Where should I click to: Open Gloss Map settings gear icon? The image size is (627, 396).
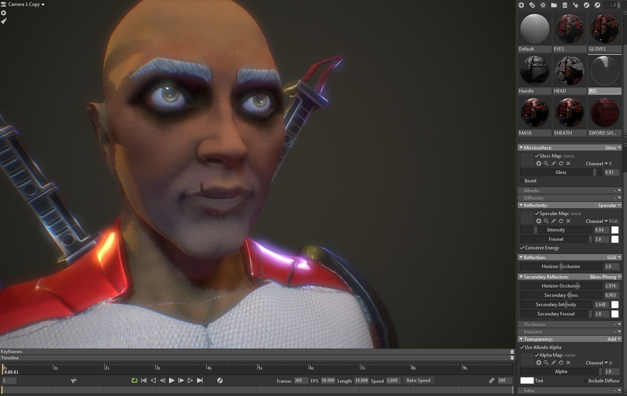[x=539, y=163]
